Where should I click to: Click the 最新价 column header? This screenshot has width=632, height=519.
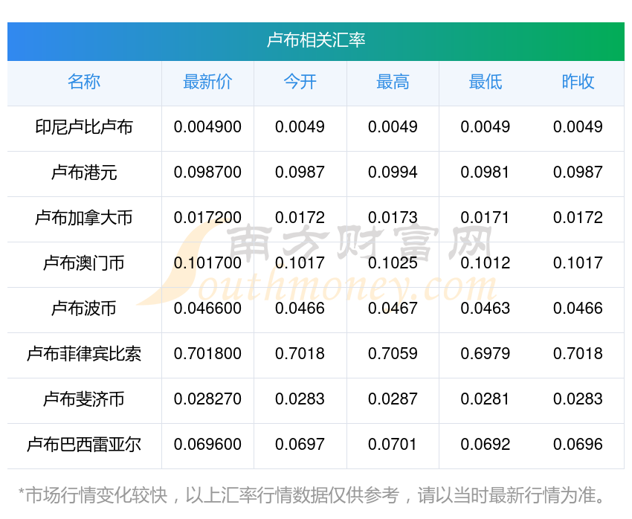coord(207,82)
